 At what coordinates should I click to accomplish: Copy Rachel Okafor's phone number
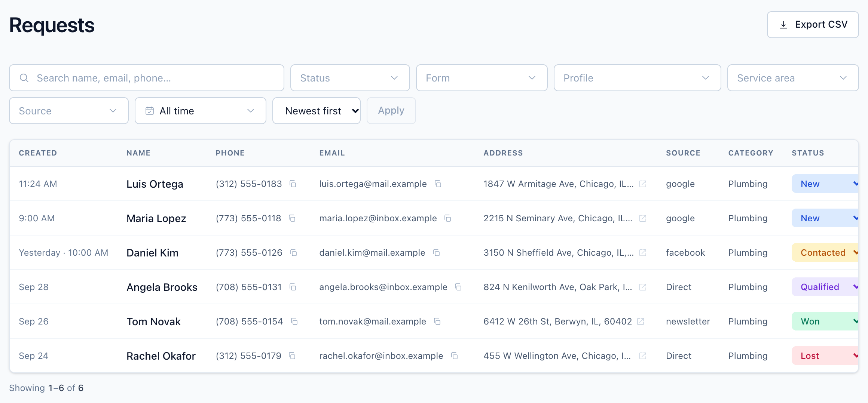[x=292, y=356]
